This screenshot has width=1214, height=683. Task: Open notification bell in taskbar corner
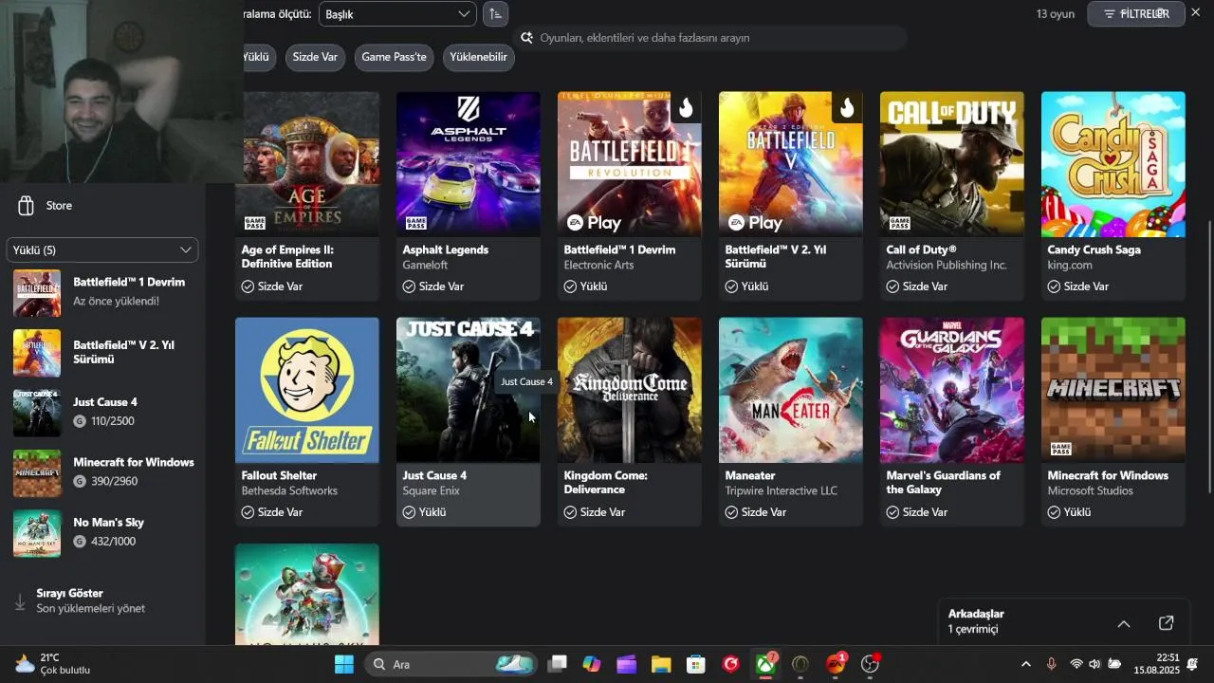pyautogui.click(x=1192, y=664)
